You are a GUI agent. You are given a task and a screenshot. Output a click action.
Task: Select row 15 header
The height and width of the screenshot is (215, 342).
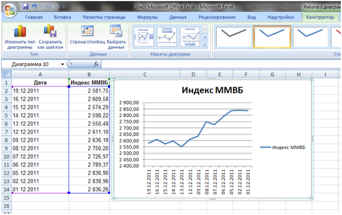7,198
